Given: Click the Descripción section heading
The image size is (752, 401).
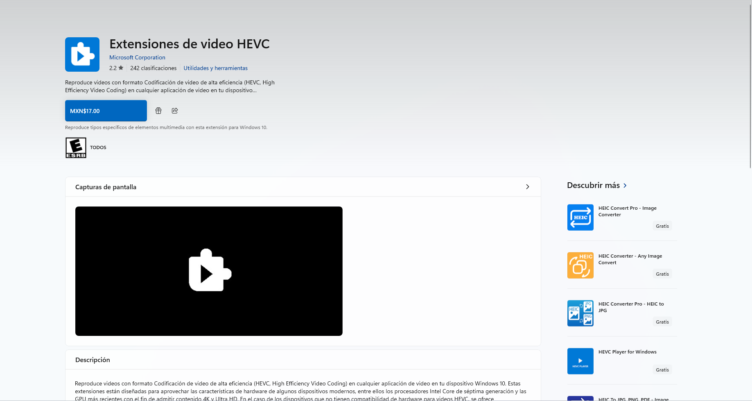Looking at the screenshot, I should (93, 360).
